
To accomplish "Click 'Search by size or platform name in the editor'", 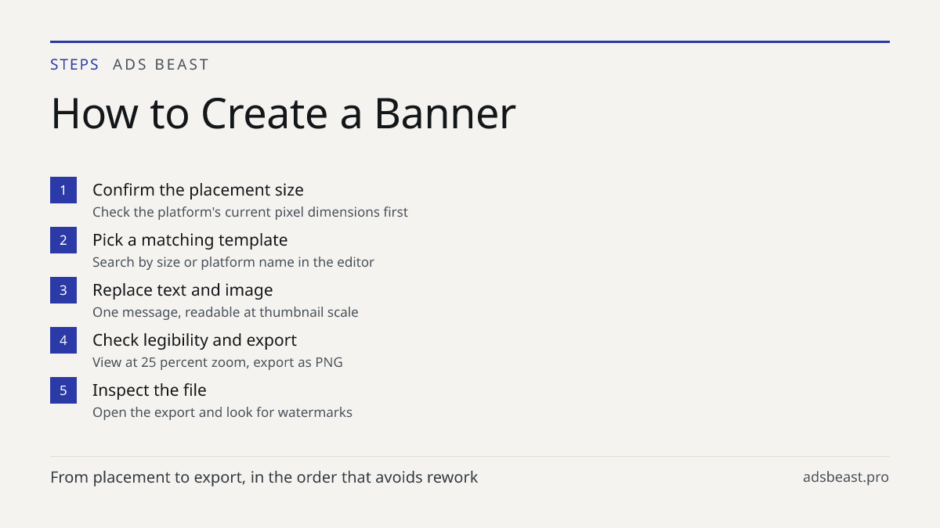I will pyautogui.click(x=233, y=262).
